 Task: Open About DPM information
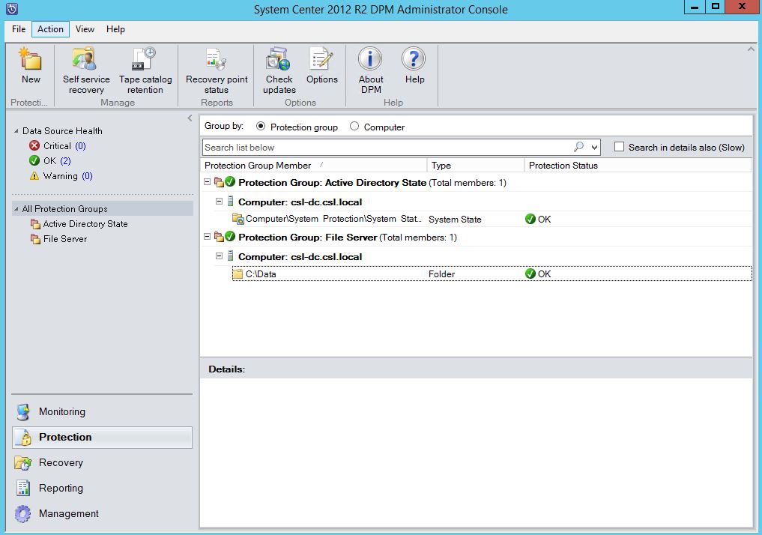(371, 70)
